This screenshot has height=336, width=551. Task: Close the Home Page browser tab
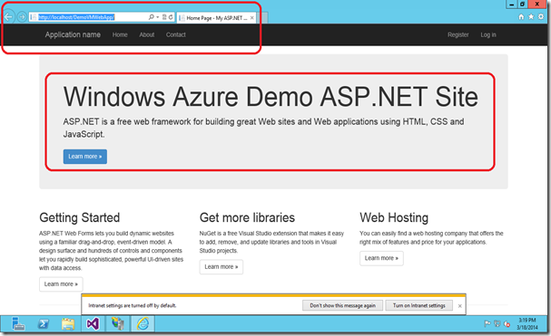[x=252, y=18]
